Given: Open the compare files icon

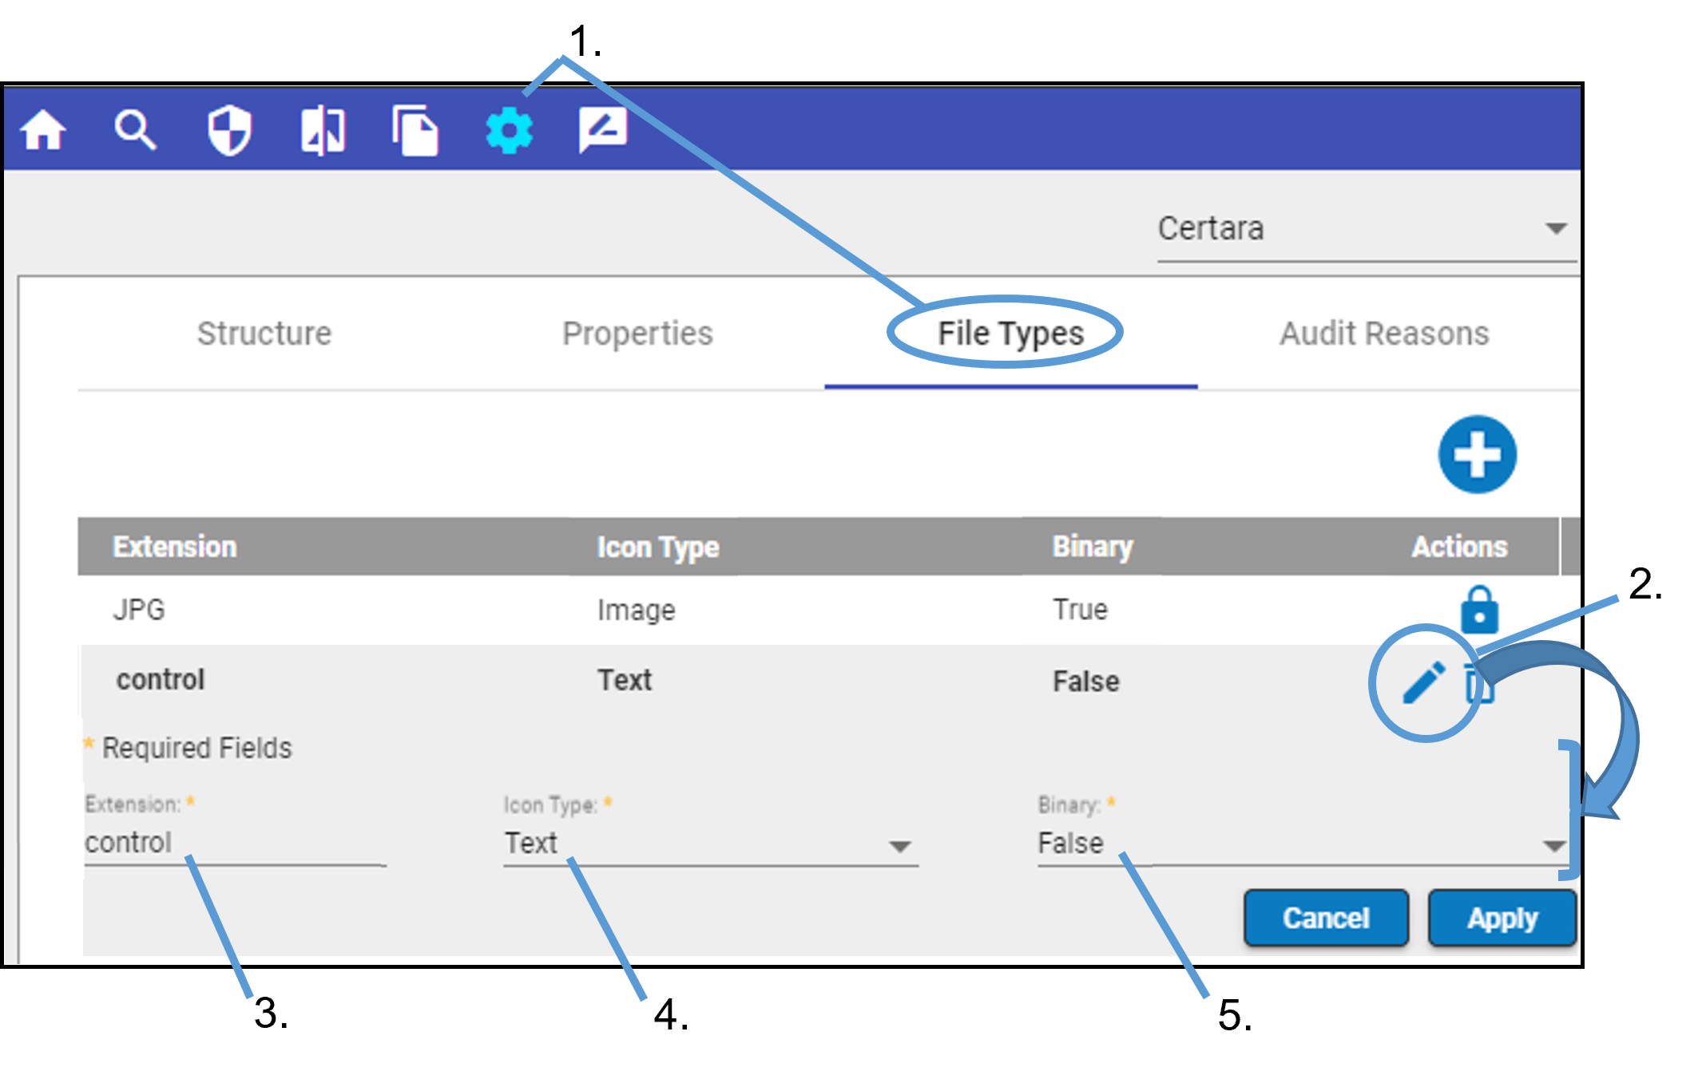Looking at the screenshot, I should [x=323, y=130].
